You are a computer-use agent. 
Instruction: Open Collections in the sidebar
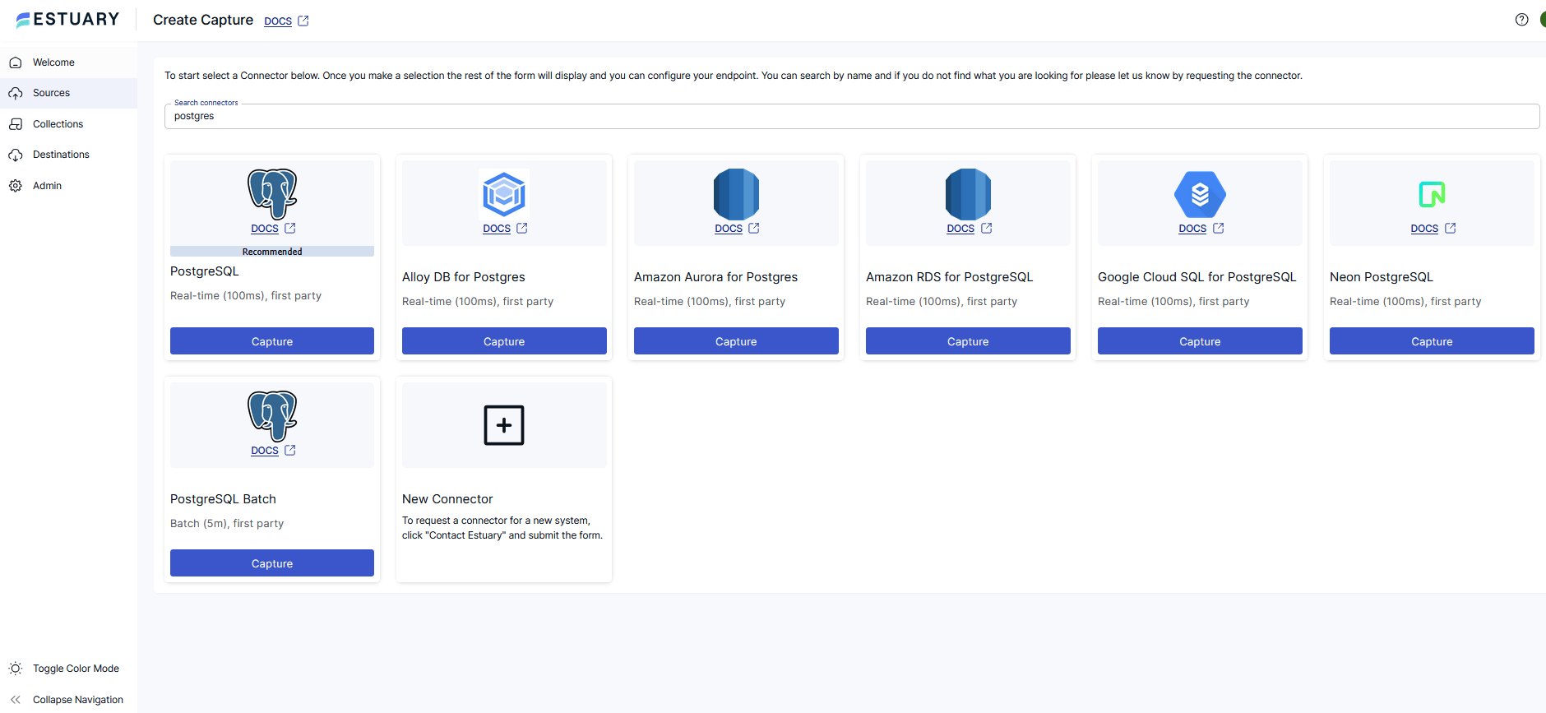coord(68,124)
